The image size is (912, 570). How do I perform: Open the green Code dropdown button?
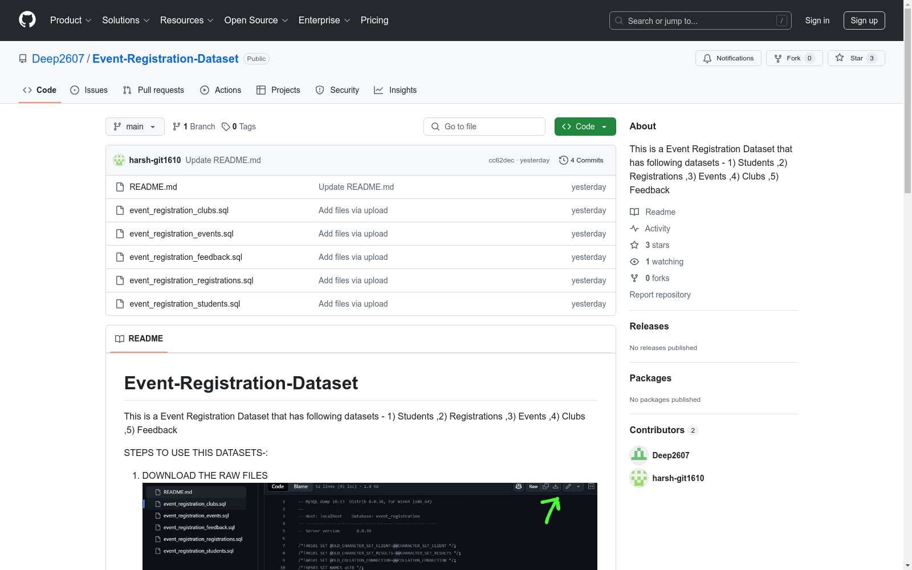click(585, 127)
